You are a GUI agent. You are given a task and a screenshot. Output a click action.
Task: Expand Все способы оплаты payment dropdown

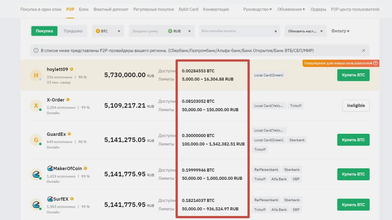click(239, 31)
